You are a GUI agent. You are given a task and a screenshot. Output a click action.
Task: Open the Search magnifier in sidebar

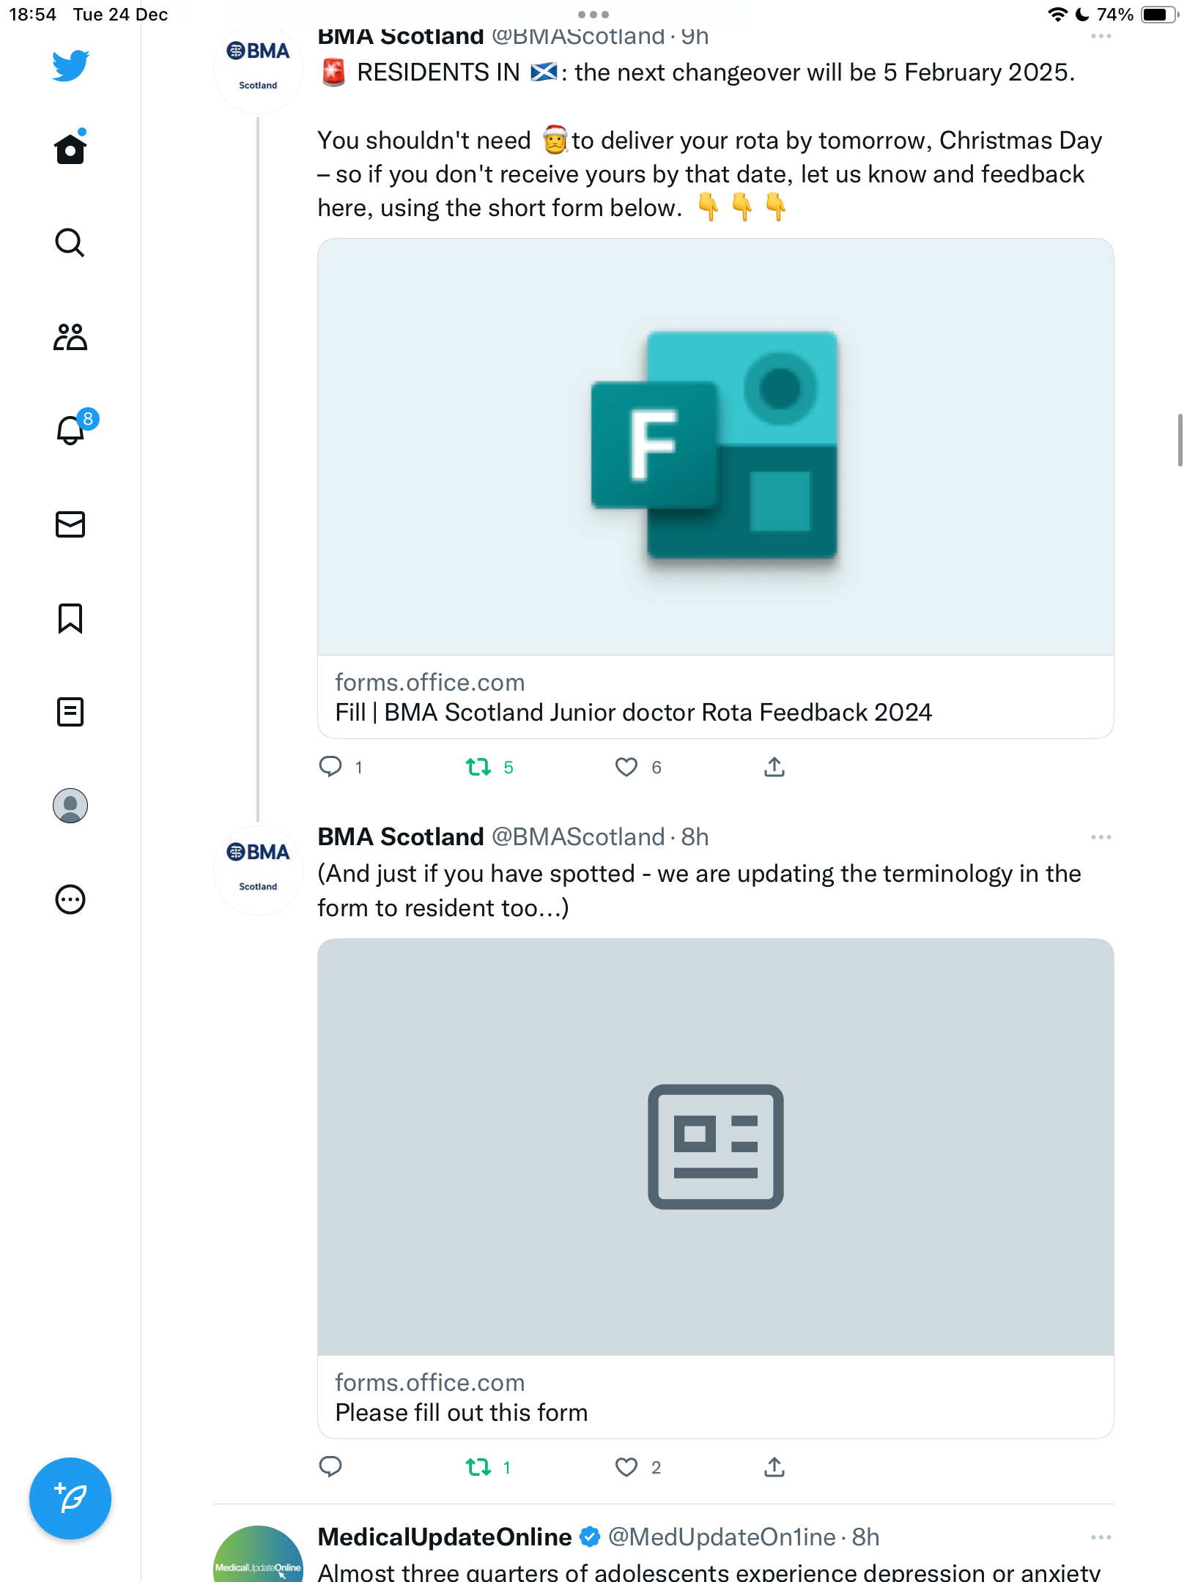tap(70, 242)
